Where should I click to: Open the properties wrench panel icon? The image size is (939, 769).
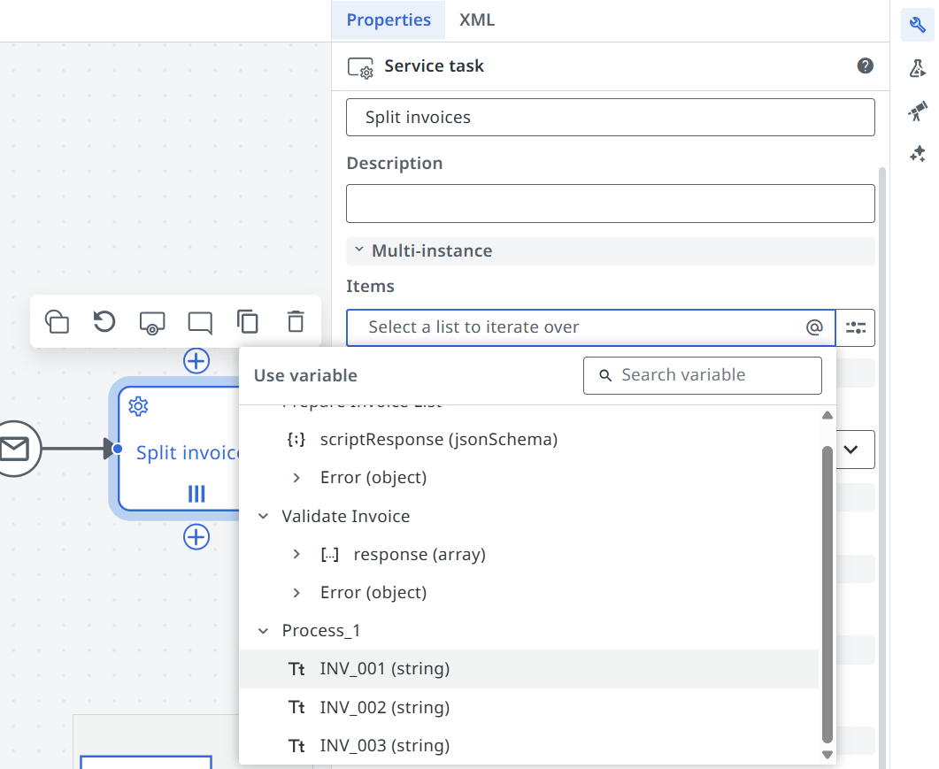click(x=918, y=25)
